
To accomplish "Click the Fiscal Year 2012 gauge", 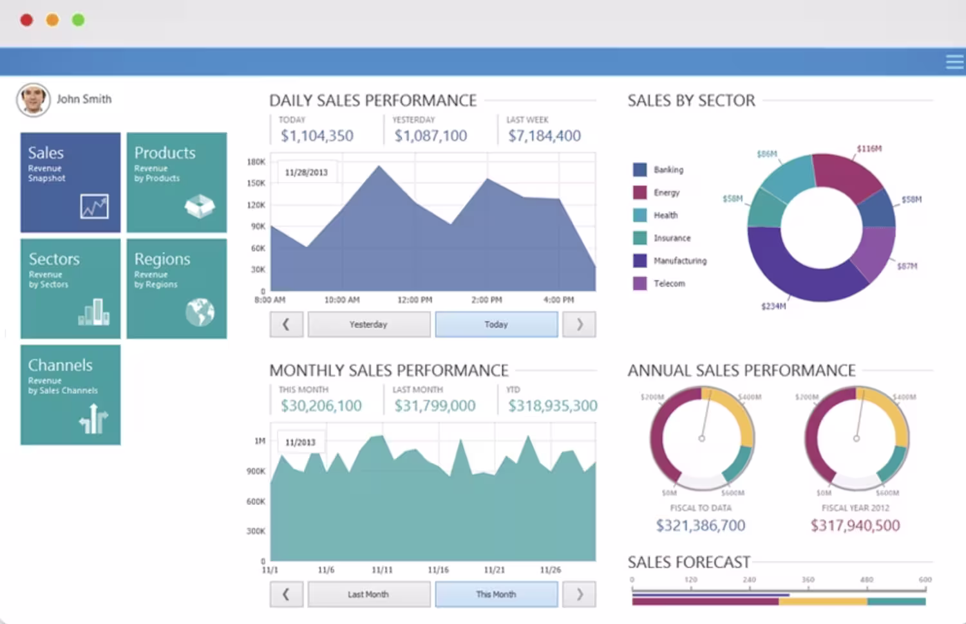I will pyautogui.click(x=856, y=438).
